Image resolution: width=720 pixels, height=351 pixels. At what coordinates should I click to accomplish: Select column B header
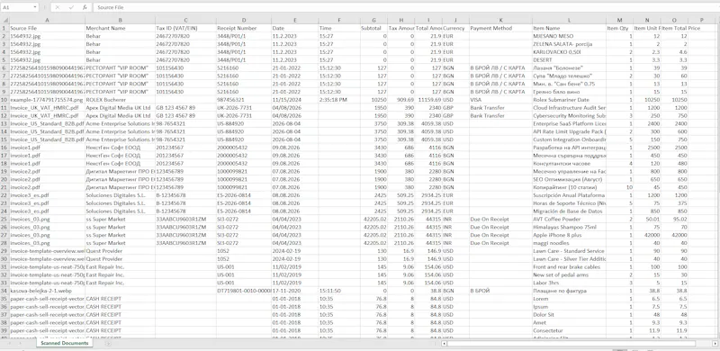tap(120, 20)
